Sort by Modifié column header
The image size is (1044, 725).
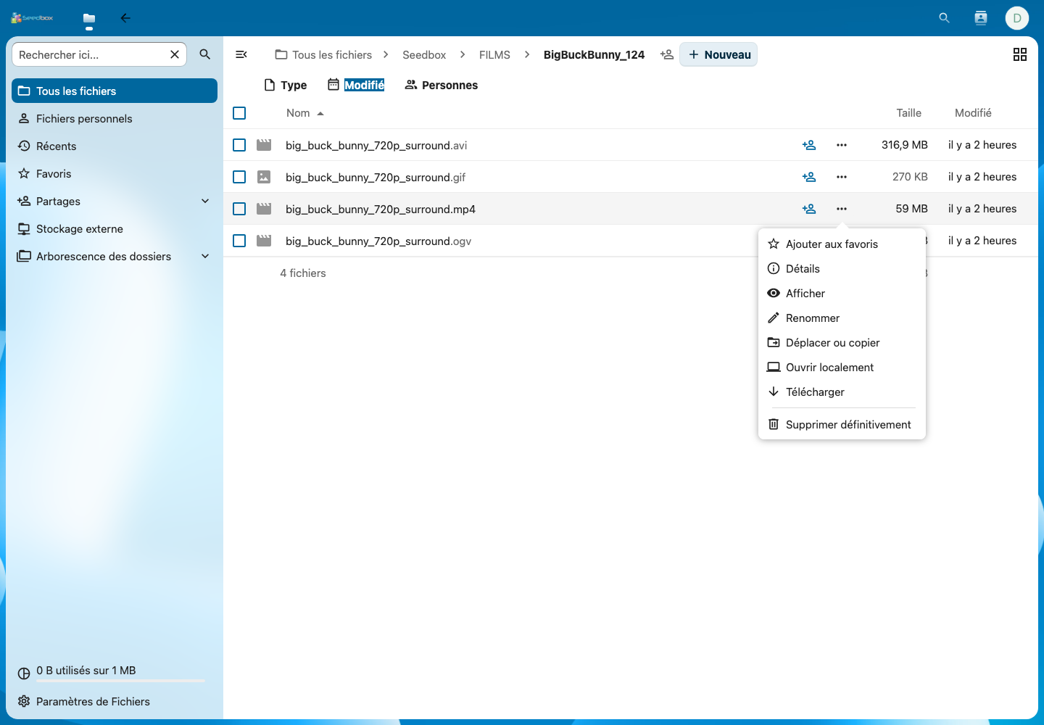click(x=973, y=113)
